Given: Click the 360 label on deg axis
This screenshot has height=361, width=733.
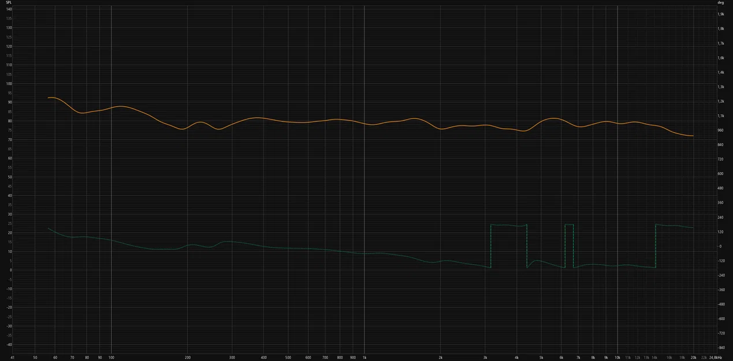Looking at the screenshot, I should [720, 203].
